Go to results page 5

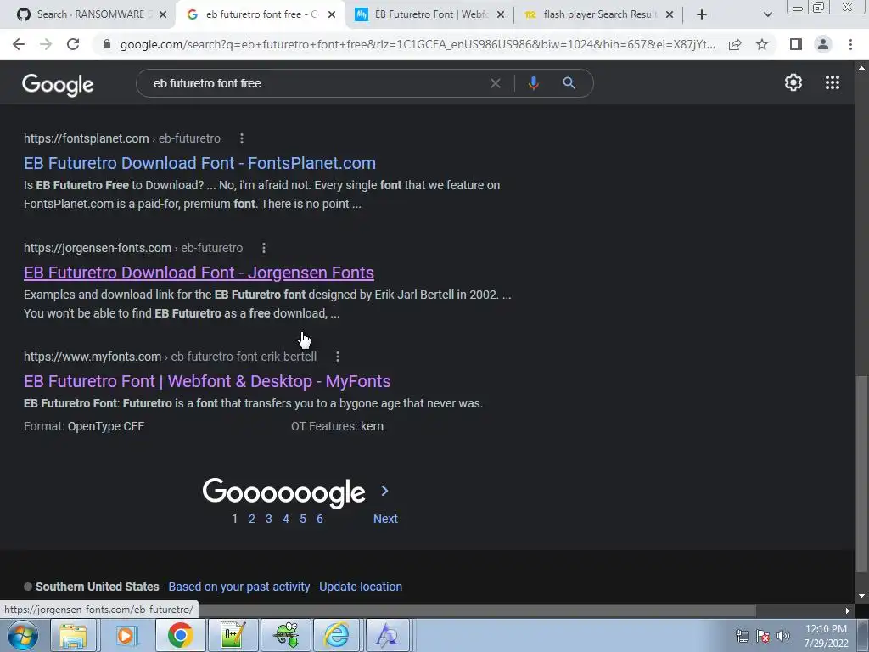click(x=303, y=519)
